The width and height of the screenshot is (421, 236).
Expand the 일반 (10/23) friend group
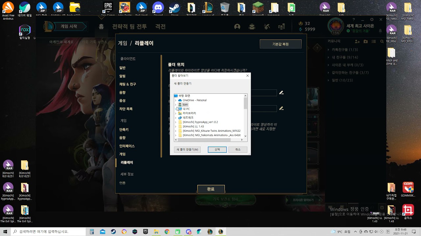[329, 80]
